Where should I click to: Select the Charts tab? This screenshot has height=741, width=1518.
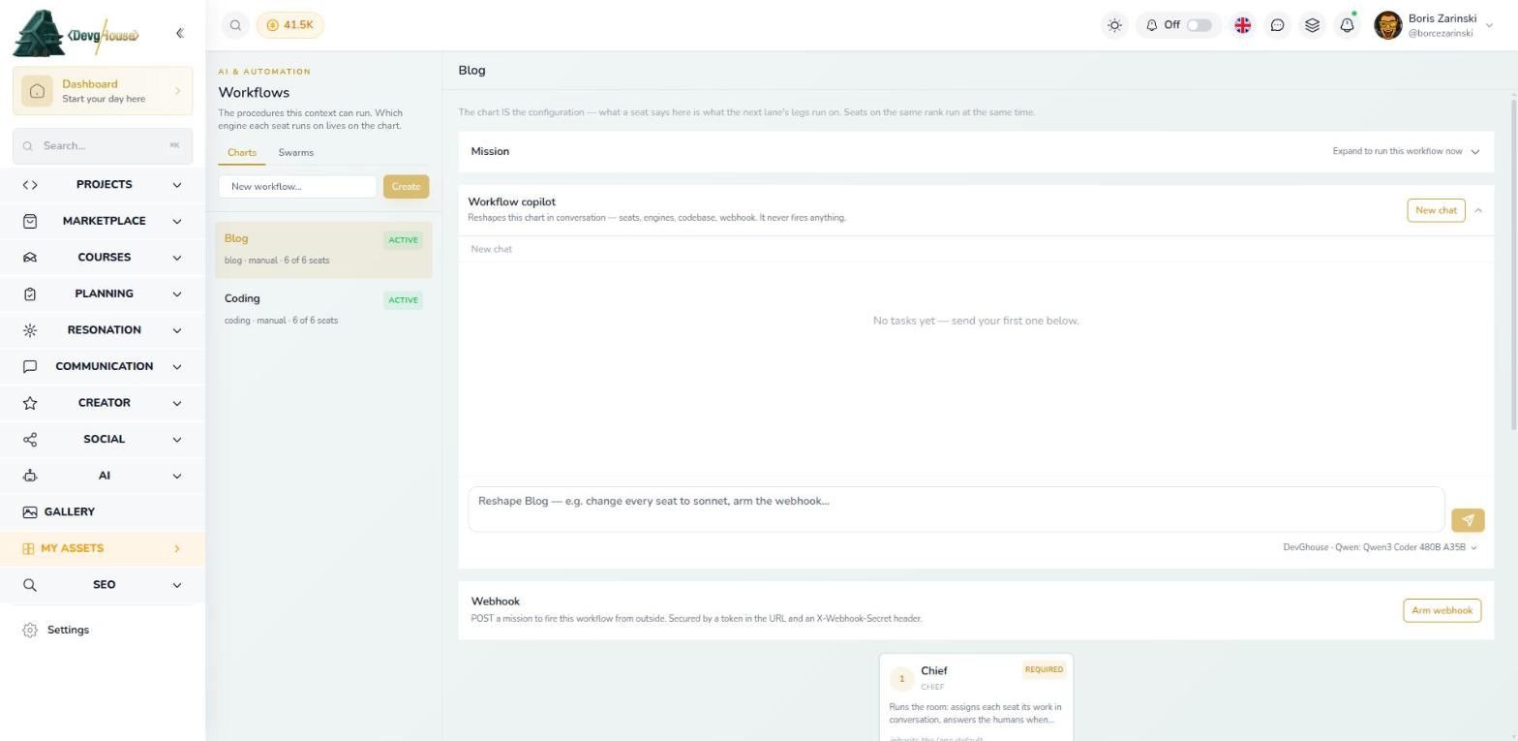pyautogui.click(x=241, y=153)
